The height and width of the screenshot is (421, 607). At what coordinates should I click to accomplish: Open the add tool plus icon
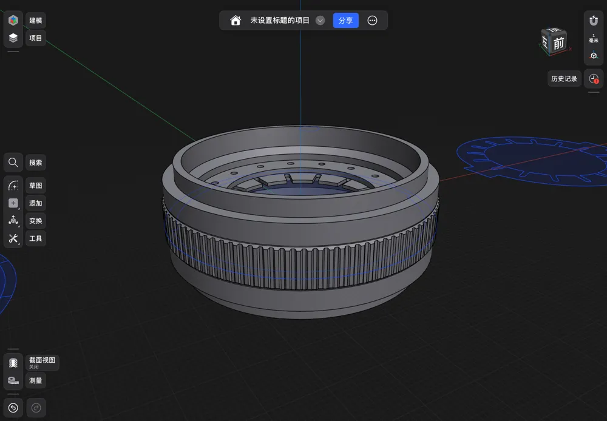coord(13,203)
